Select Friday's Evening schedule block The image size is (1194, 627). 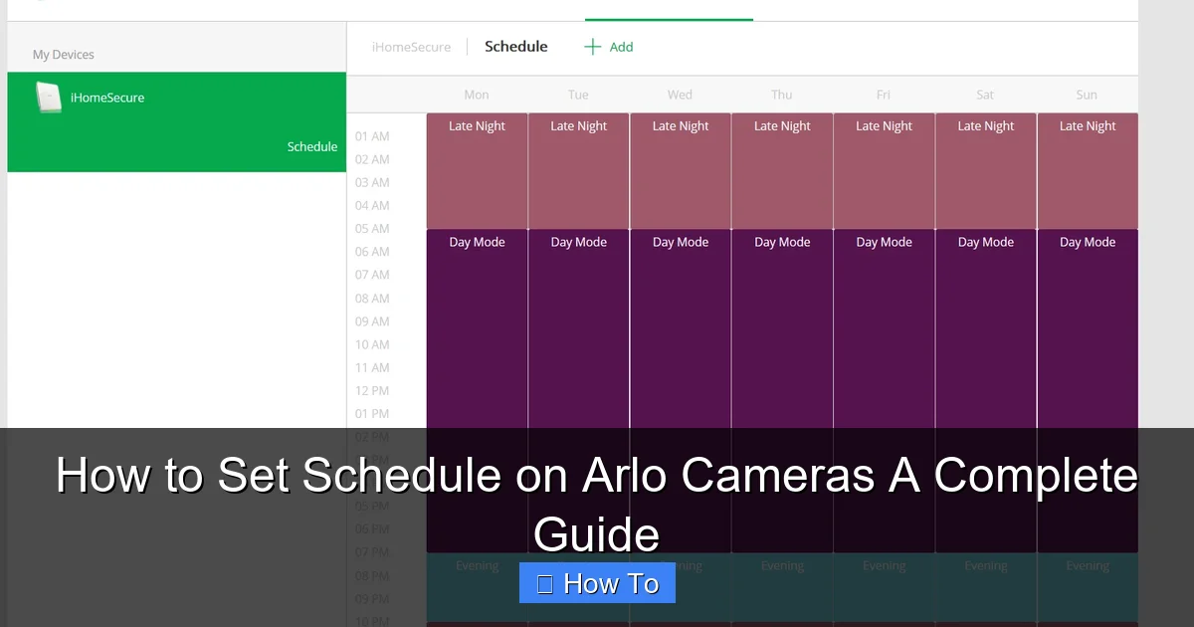point(884,587)
